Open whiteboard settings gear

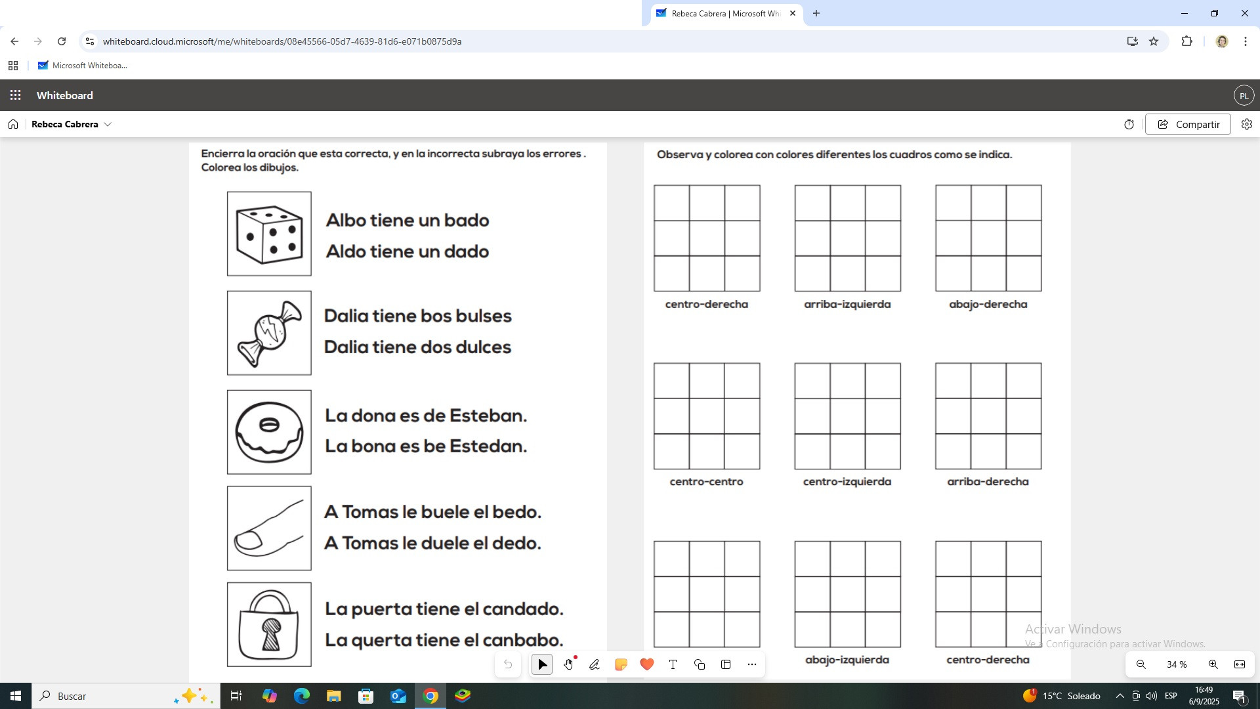1247,124
